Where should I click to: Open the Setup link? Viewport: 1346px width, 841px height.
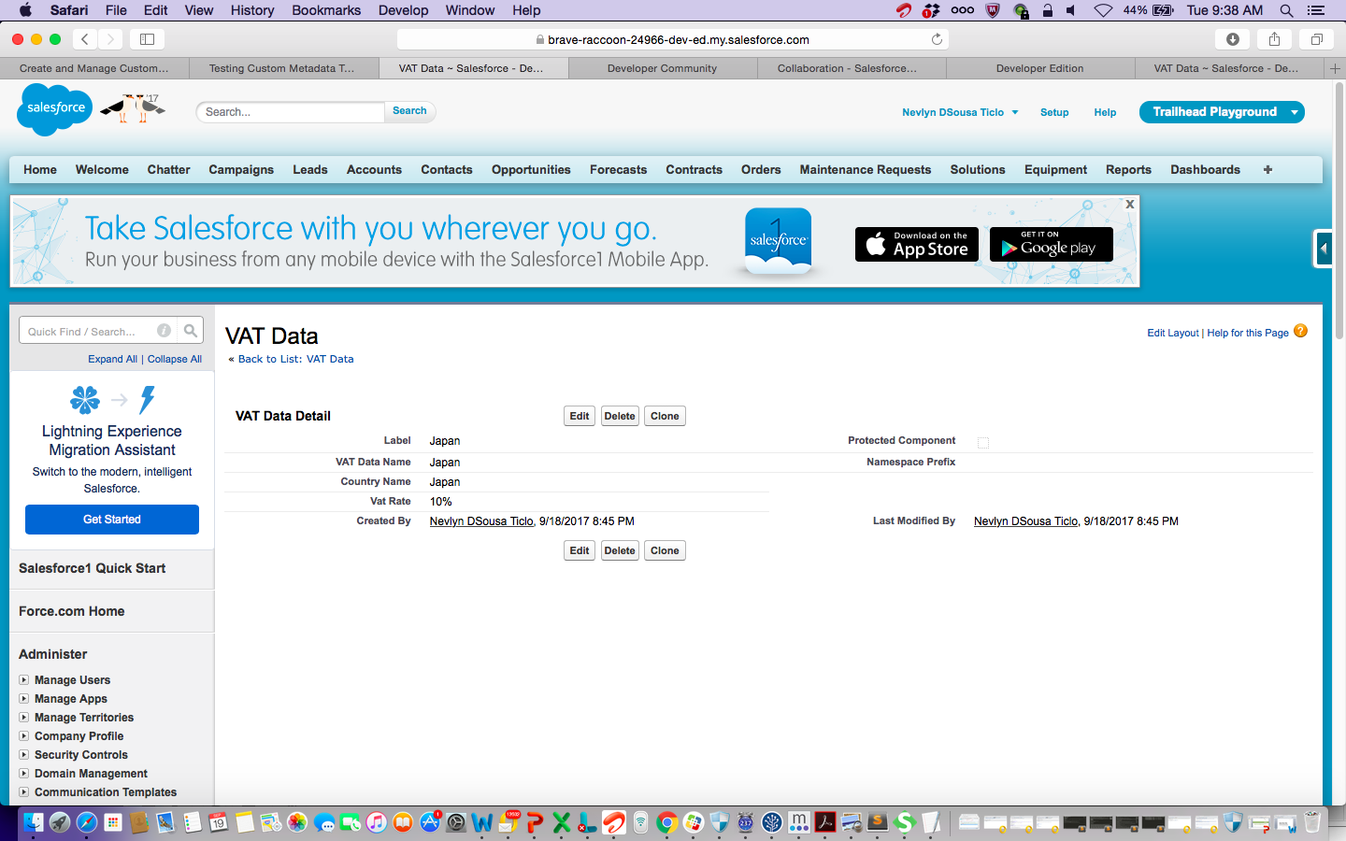[1054, 112]
